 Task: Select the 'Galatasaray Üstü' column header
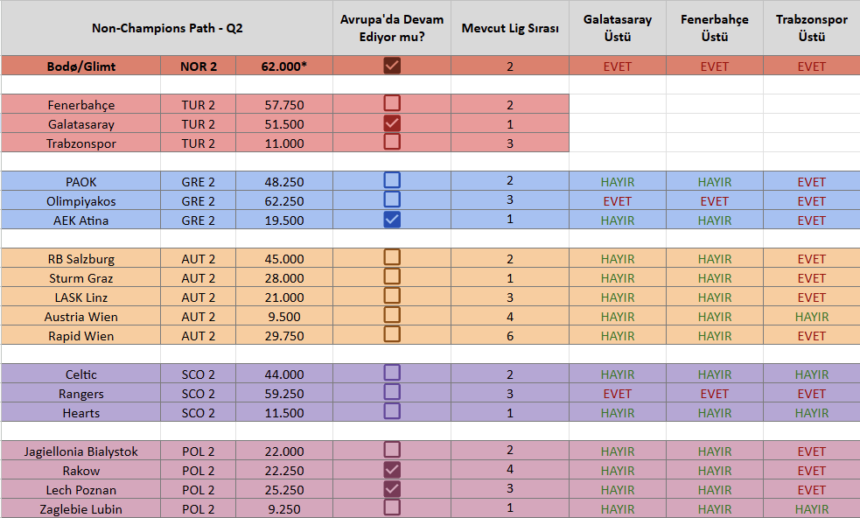click(x=618, y=28)
